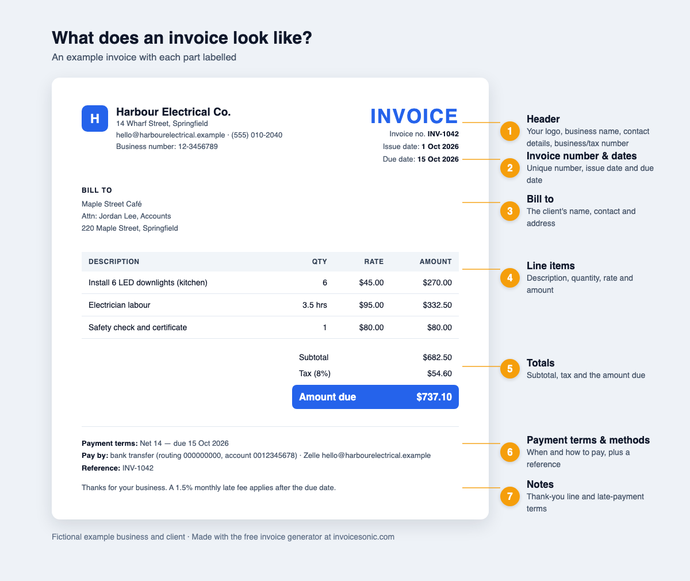The height and width of the screenshot is (581, 690).
Task: Click the "Header" annotation heading
Action: click(x=543, y=119)
